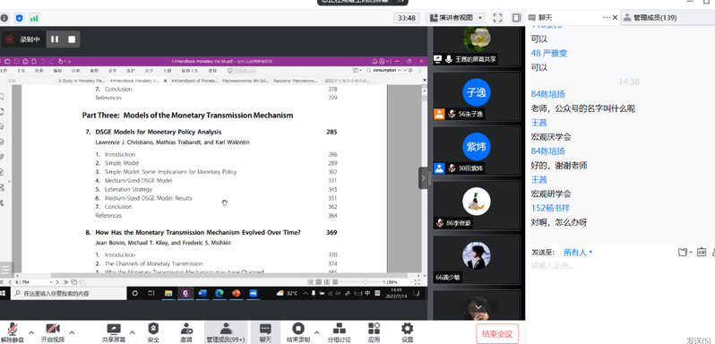Expand share screen options arrow
The width and height of the screenshot is (715, 344).
[x=133, y=332]
